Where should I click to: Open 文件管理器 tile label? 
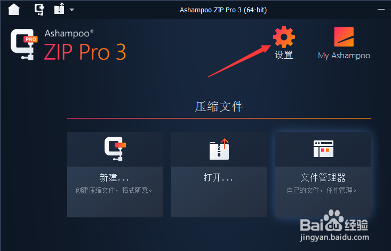323,178
